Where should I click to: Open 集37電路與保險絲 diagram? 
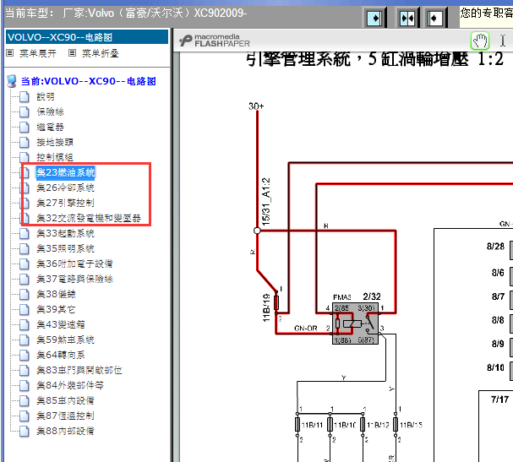coord(74,279)
